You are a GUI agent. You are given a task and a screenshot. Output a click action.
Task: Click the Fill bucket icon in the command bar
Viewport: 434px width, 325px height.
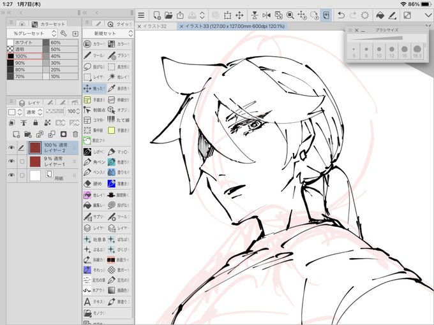tap(380, 15)
